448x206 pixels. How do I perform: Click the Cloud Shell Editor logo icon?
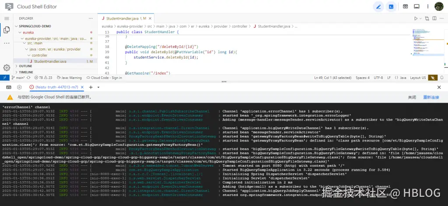coord(9,6)
